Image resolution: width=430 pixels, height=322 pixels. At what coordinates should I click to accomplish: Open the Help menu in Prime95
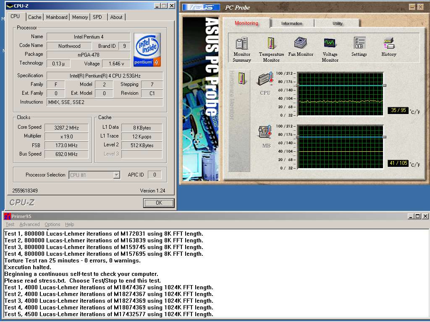click(69, 224)
